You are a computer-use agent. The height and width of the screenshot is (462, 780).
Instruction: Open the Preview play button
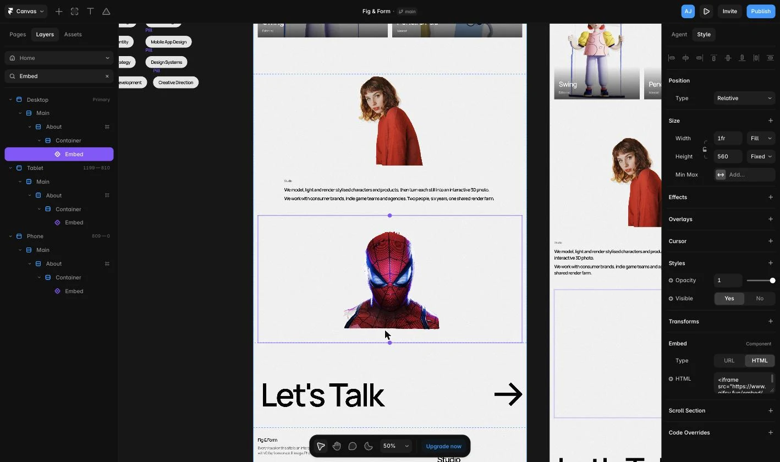(706, 11)
